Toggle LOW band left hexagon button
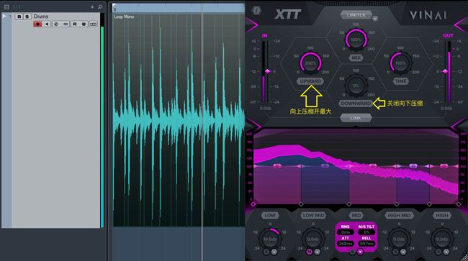Viewport: 468px width, 261px height. [266, 252]
